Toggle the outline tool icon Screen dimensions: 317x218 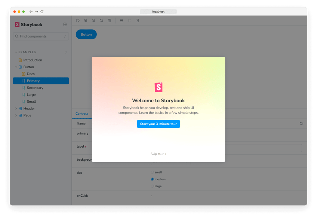pos(137,21)
